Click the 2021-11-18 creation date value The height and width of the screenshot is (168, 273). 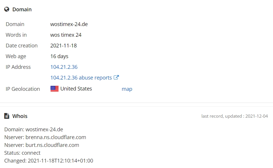(x=64, y=46)
